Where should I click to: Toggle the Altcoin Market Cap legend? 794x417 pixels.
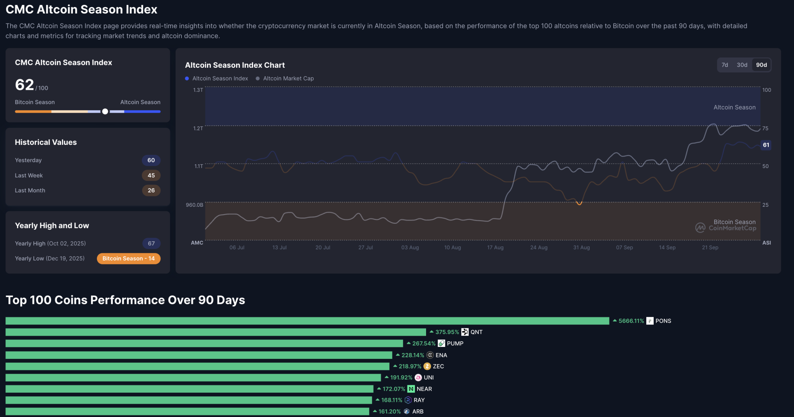coord(285,78)
